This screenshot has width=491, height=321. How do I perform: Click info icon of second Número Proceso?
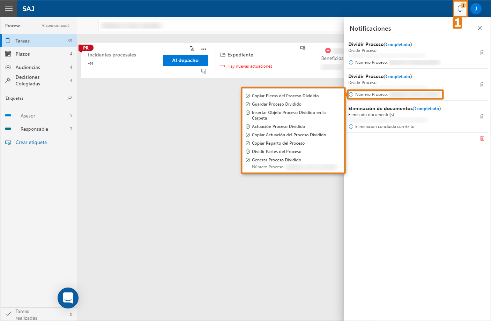[x=351, y=94]
